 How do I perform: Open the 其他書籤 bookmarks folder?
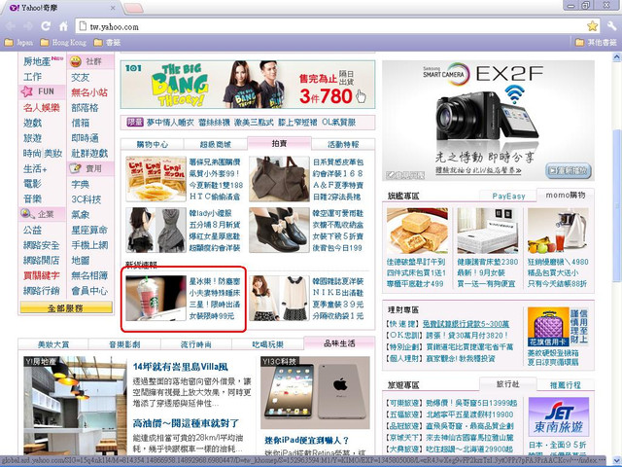point(596,42)
